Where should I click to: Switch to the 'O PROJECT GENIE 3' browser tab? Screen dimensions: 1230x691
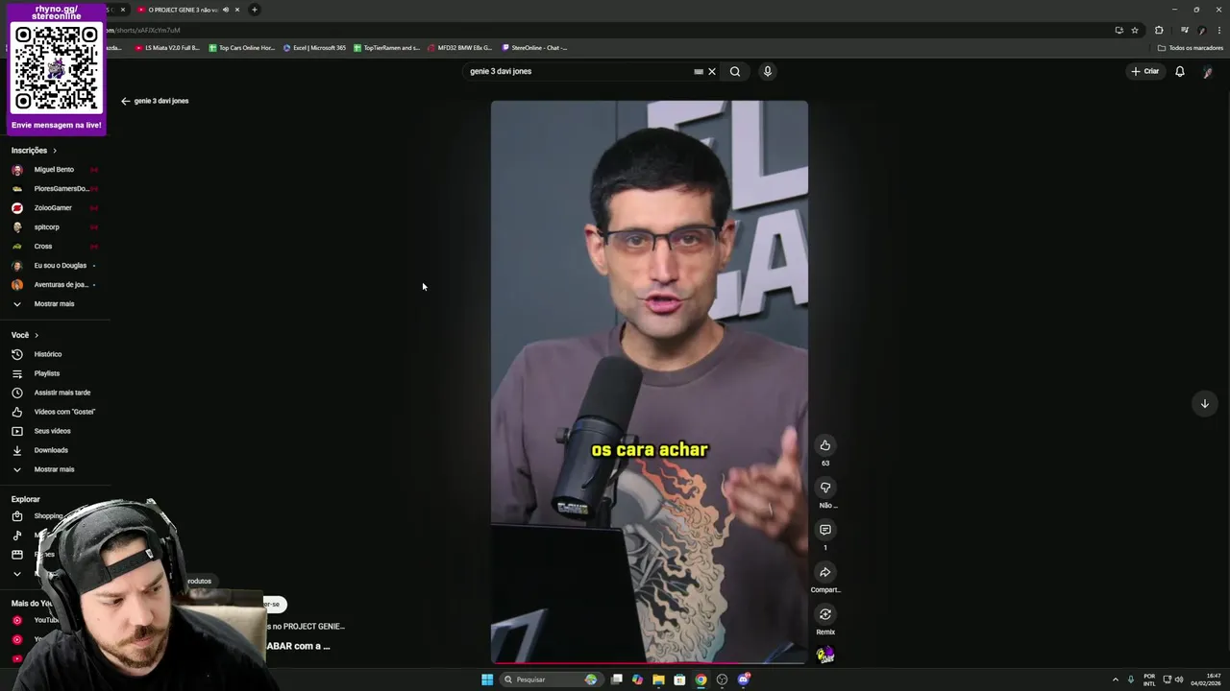click(183, 10)
